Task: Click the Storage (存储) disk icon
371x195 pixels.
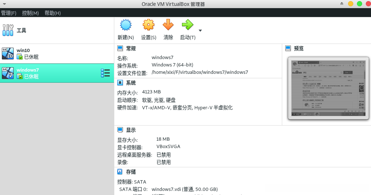Action: pyautogui.click(x=120, y=172)
